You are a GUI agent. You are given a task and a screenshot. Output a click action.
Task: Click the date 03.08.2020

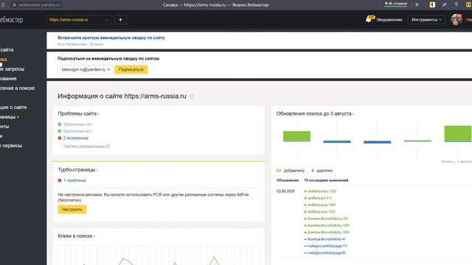click(x=285, y=191)
